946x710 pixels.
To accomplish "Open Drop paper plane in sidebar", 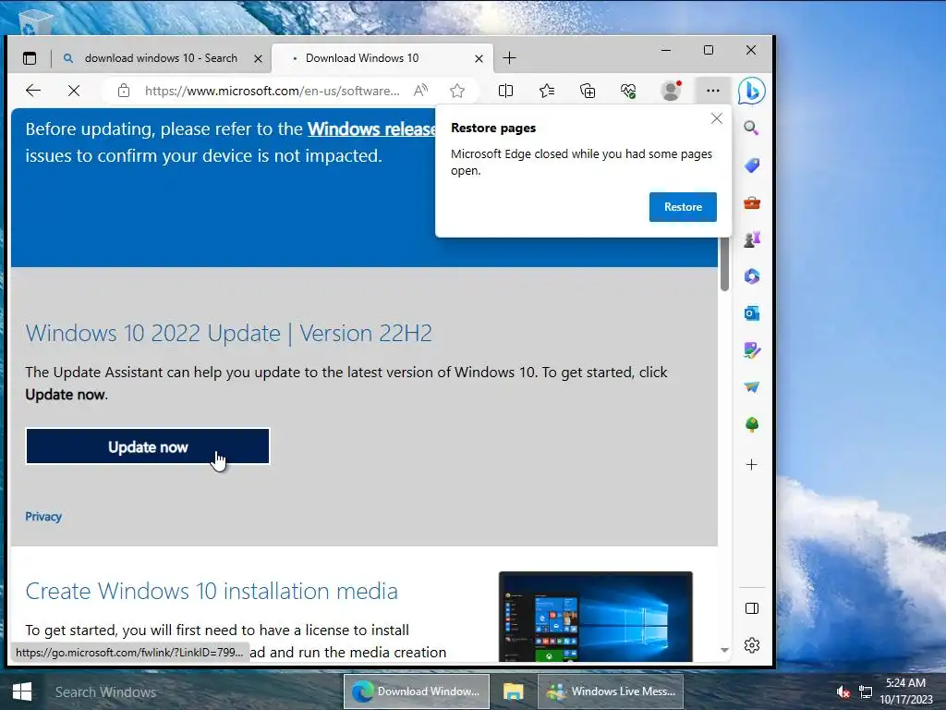I will click(x=752, y=387).
